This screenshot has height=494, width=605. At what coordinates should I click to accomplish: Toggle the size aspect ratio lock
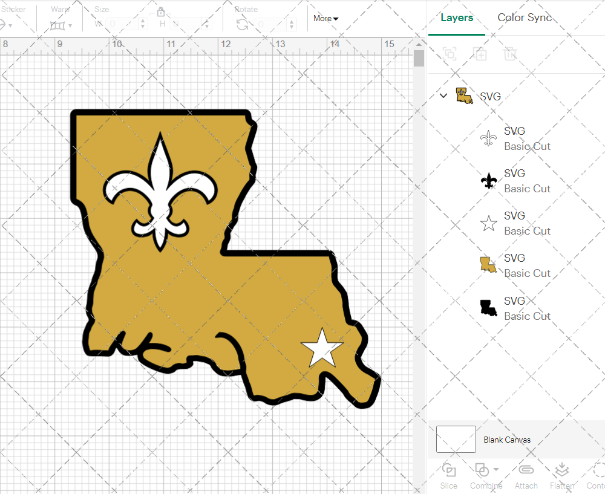coord(161,12)
